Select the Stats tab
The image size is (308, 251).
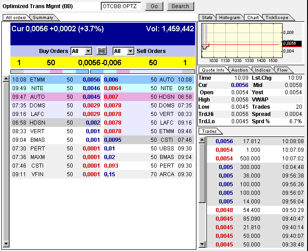click(207, 18)
